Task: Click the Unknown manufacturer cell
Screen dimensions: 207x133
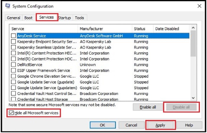Action: 88,65
